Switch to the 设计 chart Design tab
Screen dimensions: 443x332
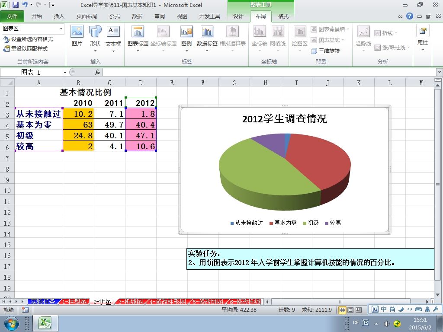pos(238,16)
